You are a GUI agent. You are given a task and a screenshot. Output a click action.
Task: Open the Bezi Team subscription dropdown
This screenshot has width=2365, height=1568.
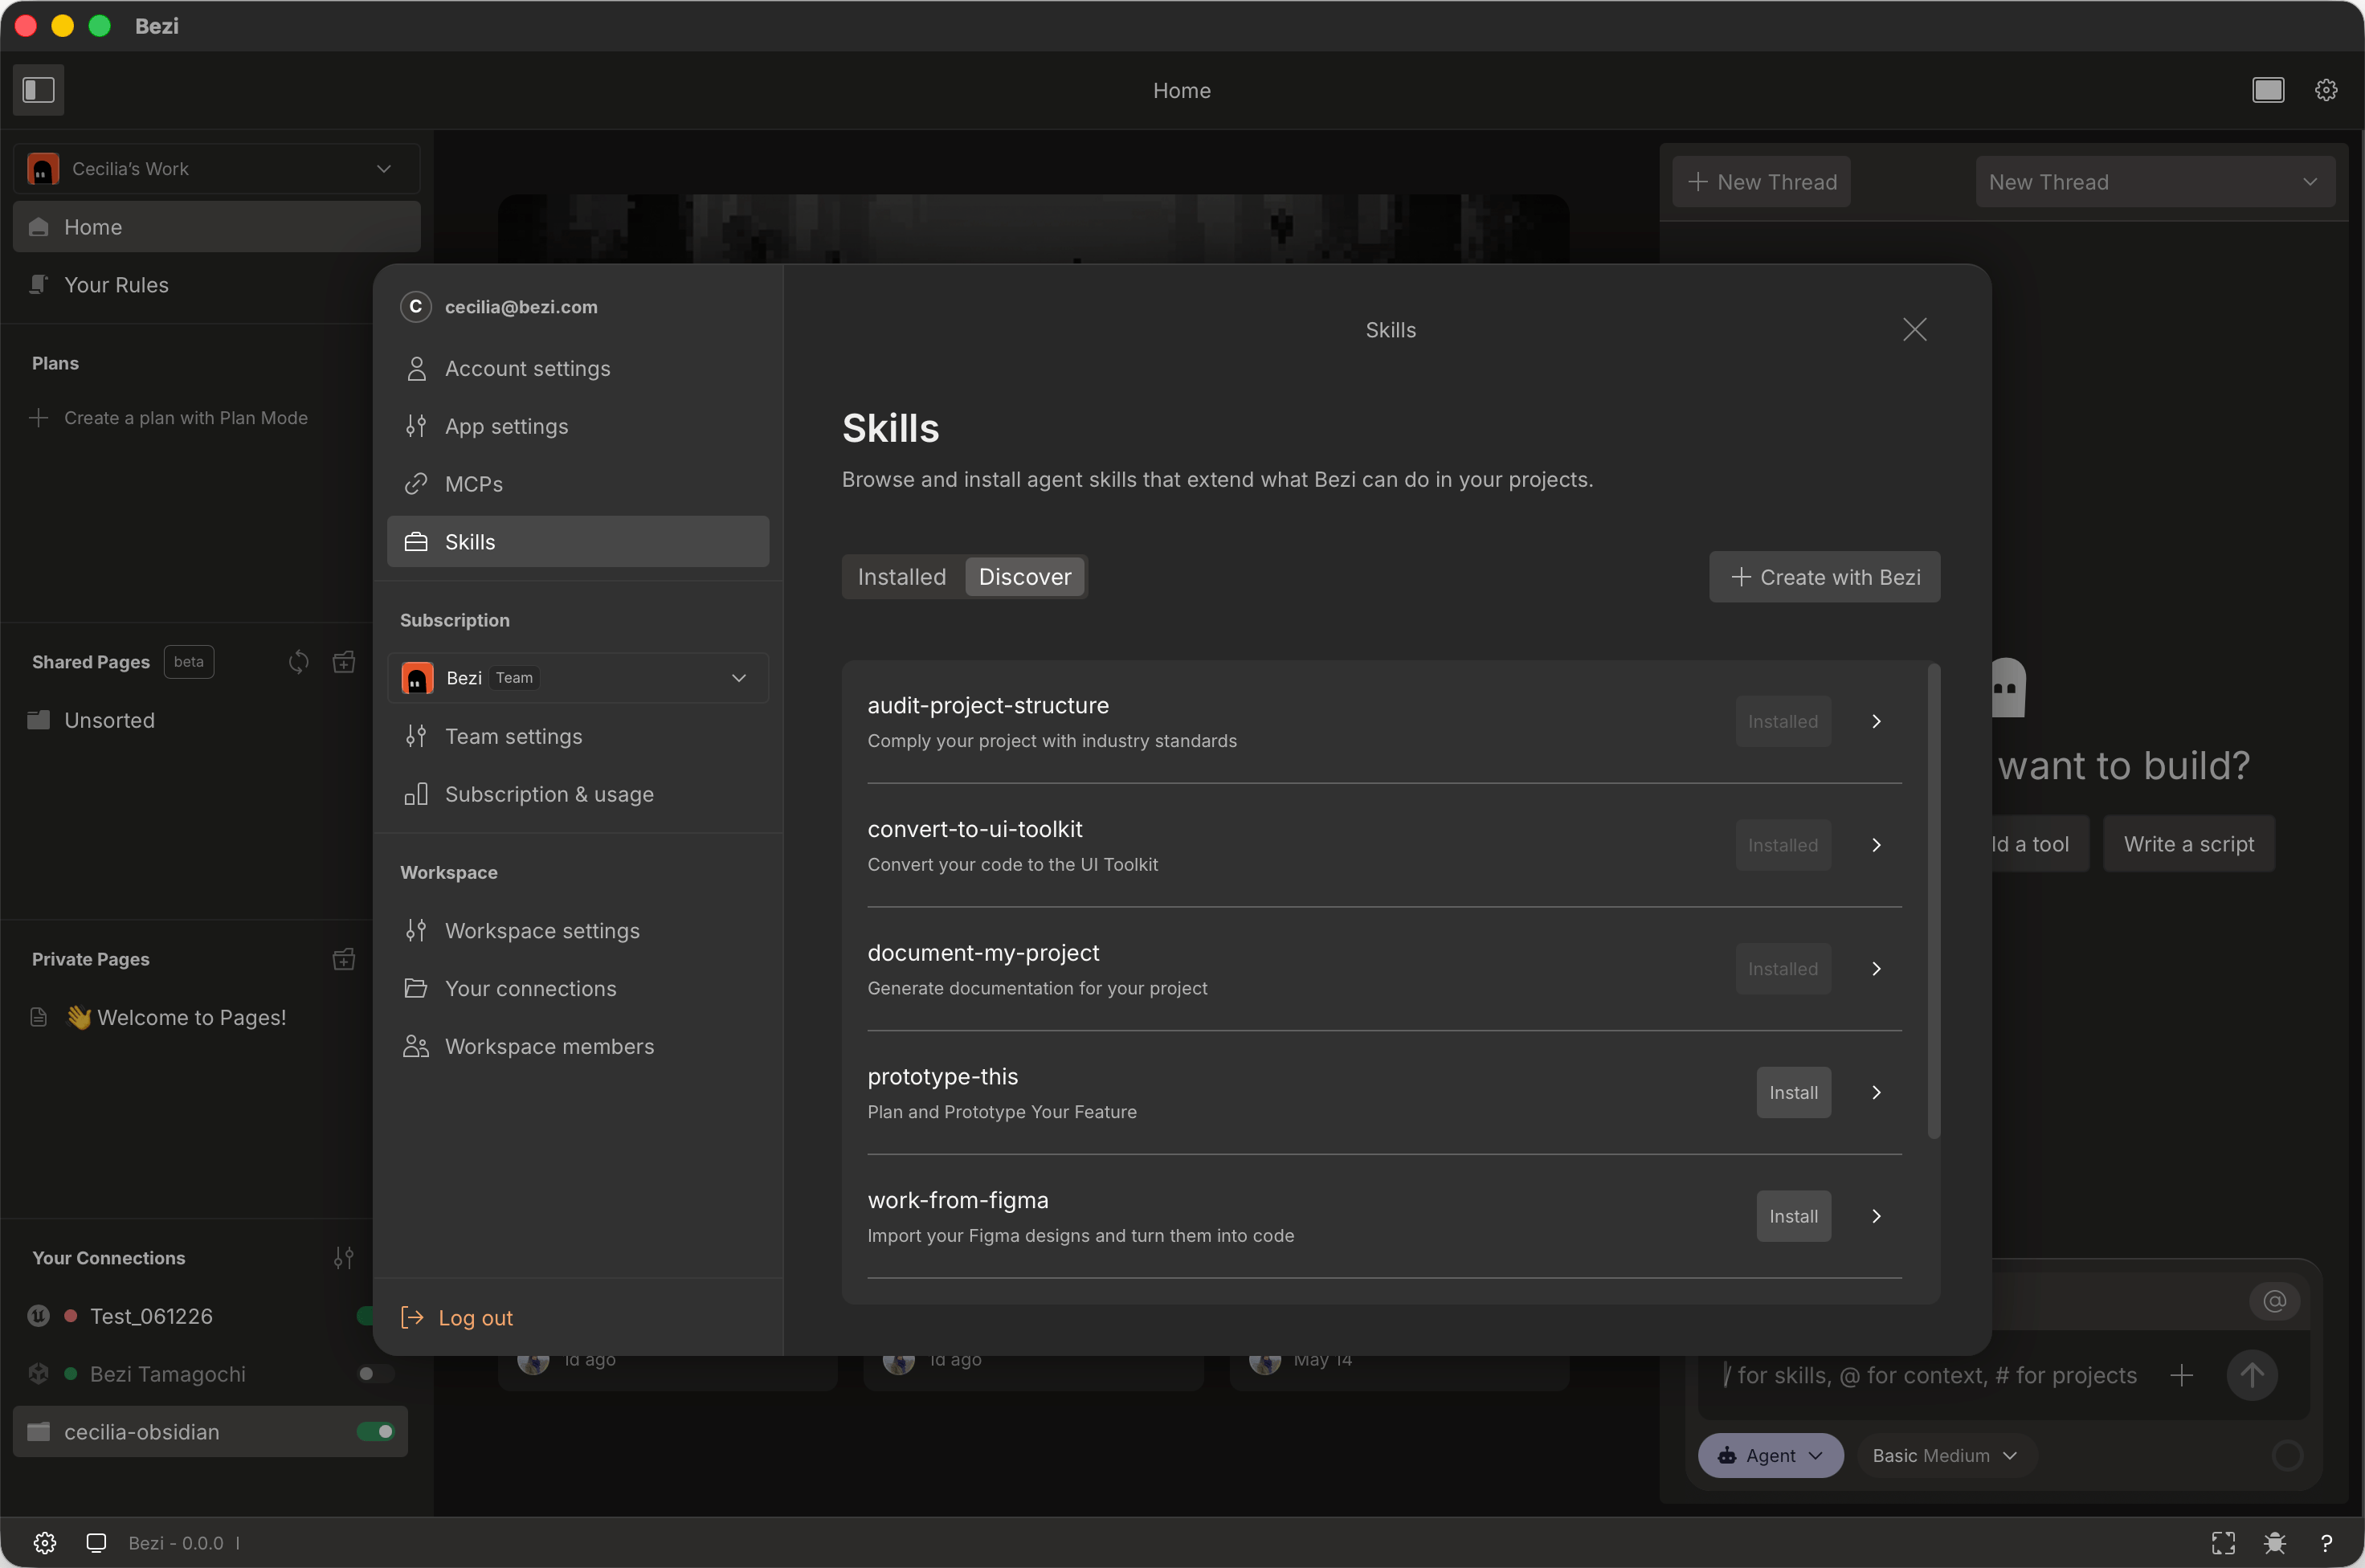578,677
